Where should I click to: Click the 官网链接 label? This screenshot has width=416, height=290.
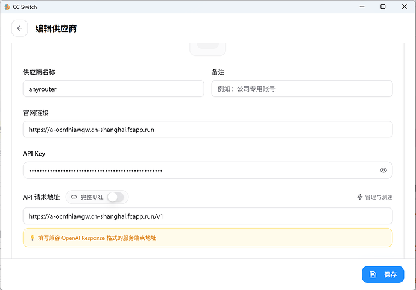(x=36, y=113)
